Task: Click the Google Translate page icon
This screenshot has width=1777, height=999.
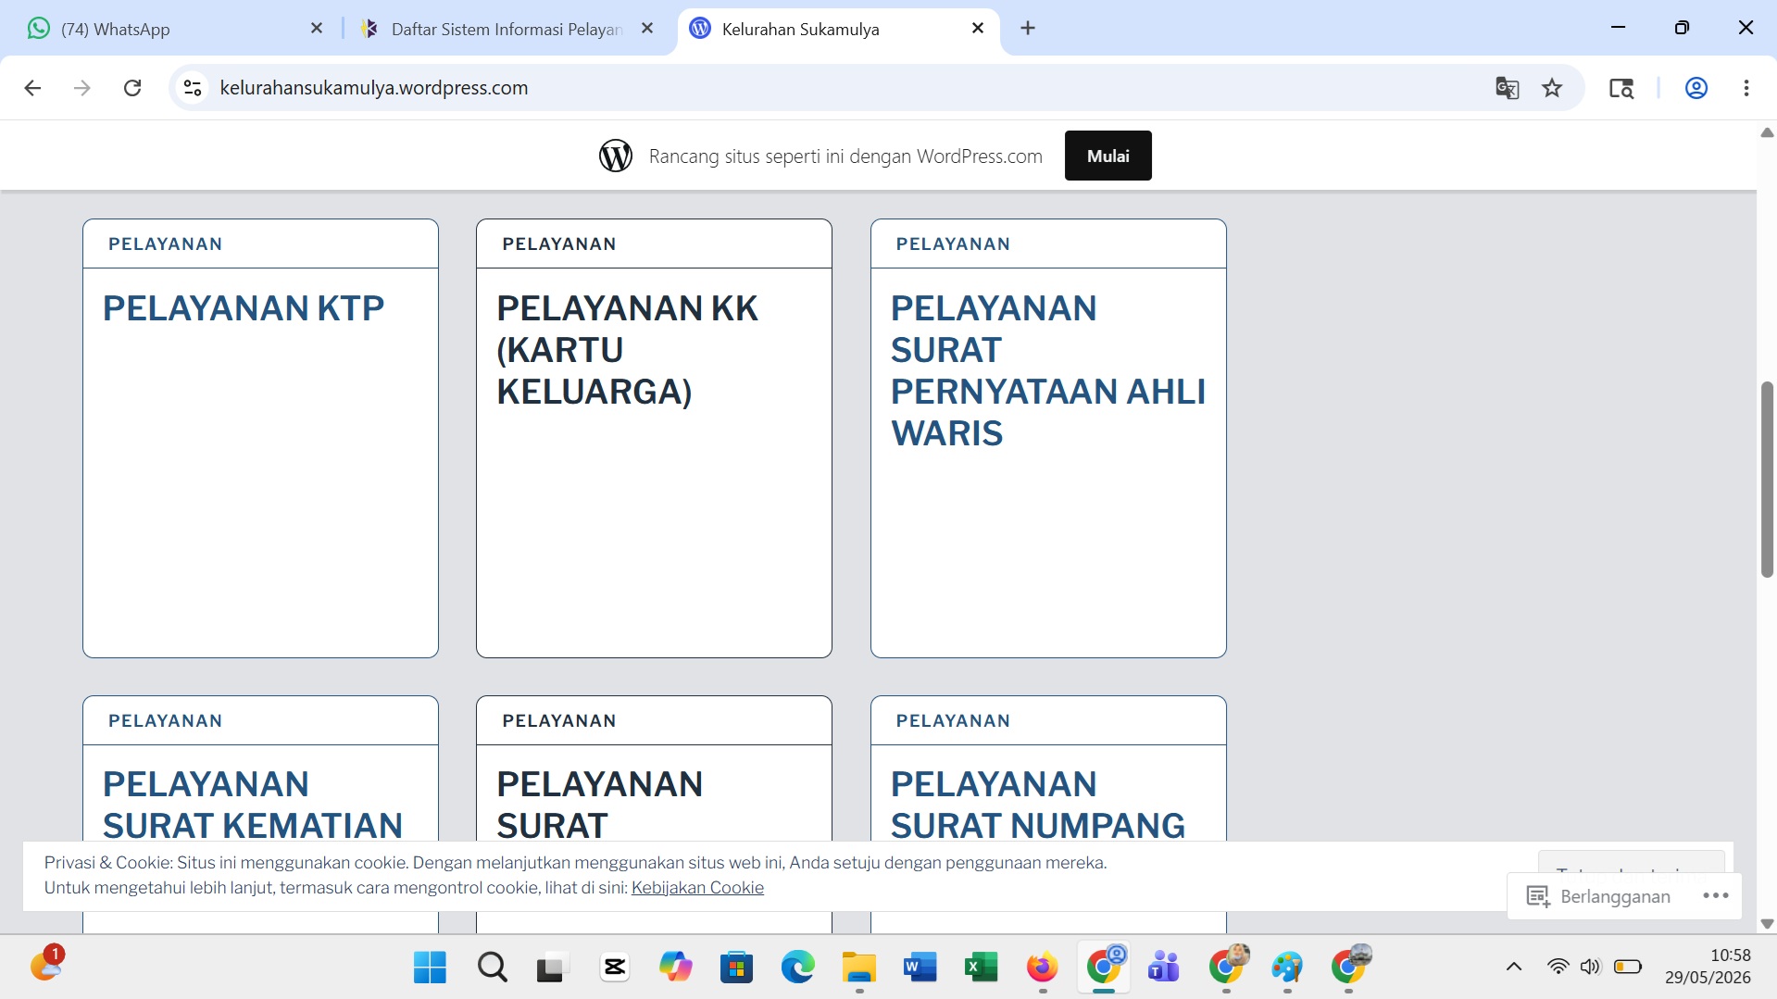Action: [1507, 88]
